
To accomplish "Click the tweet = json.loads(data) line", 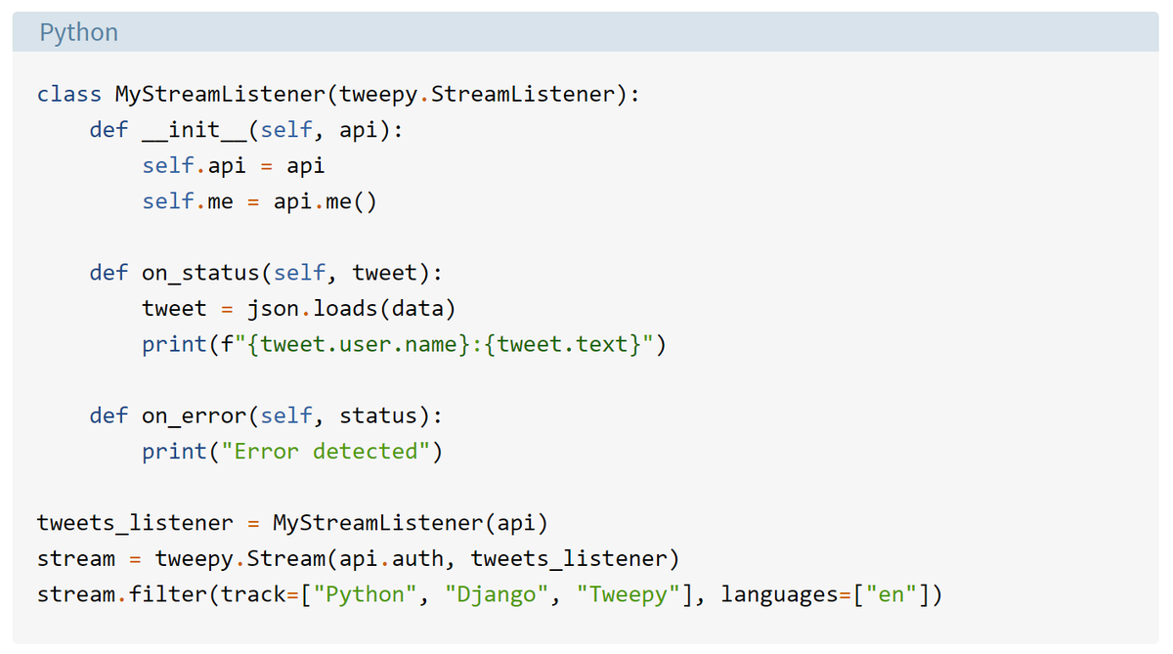I will (298, 309).
